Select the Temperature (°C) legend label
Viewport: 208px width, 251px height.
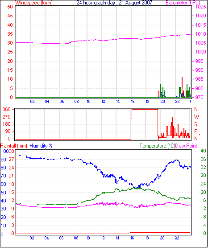[x=157, y=146]
